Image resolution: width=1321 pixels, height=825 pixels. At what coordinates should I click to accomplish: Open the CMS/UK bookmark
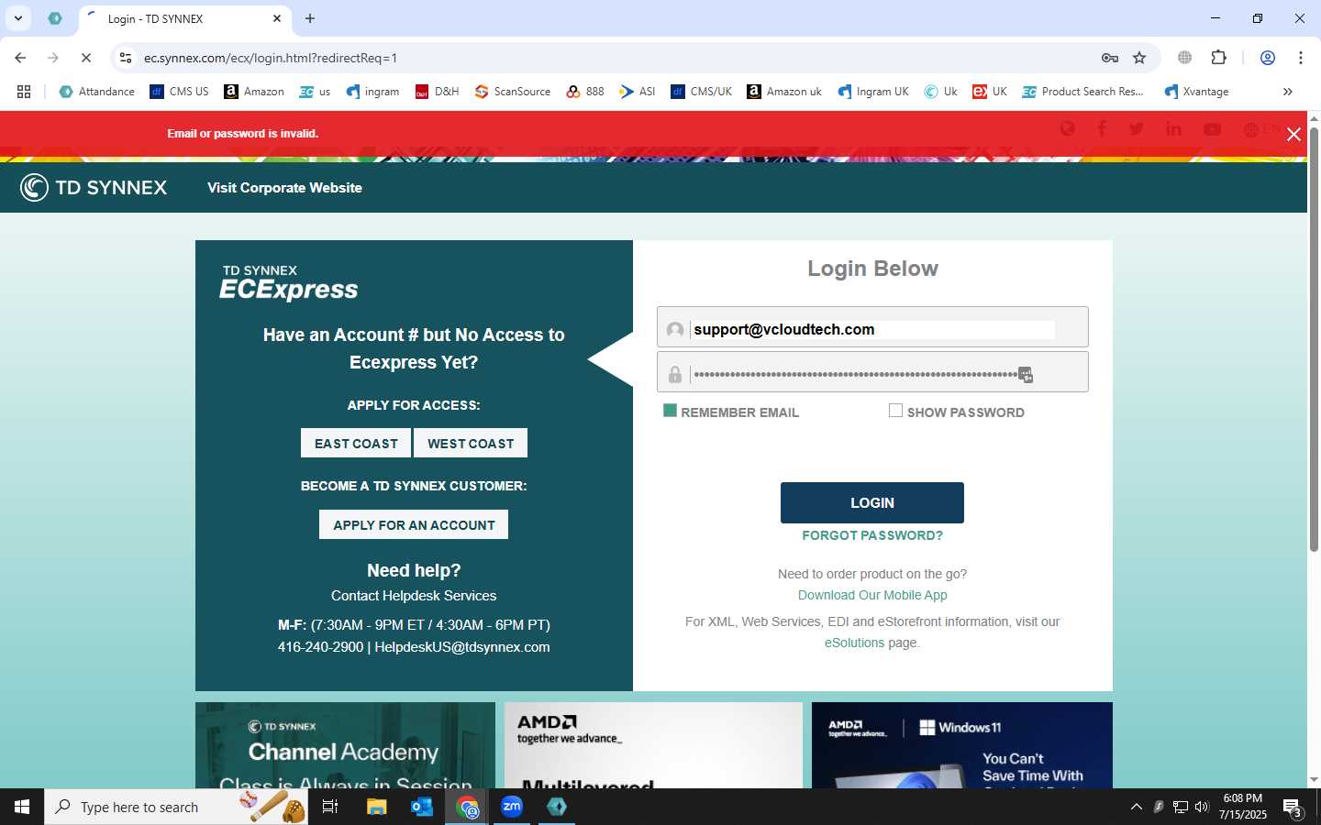click(x=701, y=92)
